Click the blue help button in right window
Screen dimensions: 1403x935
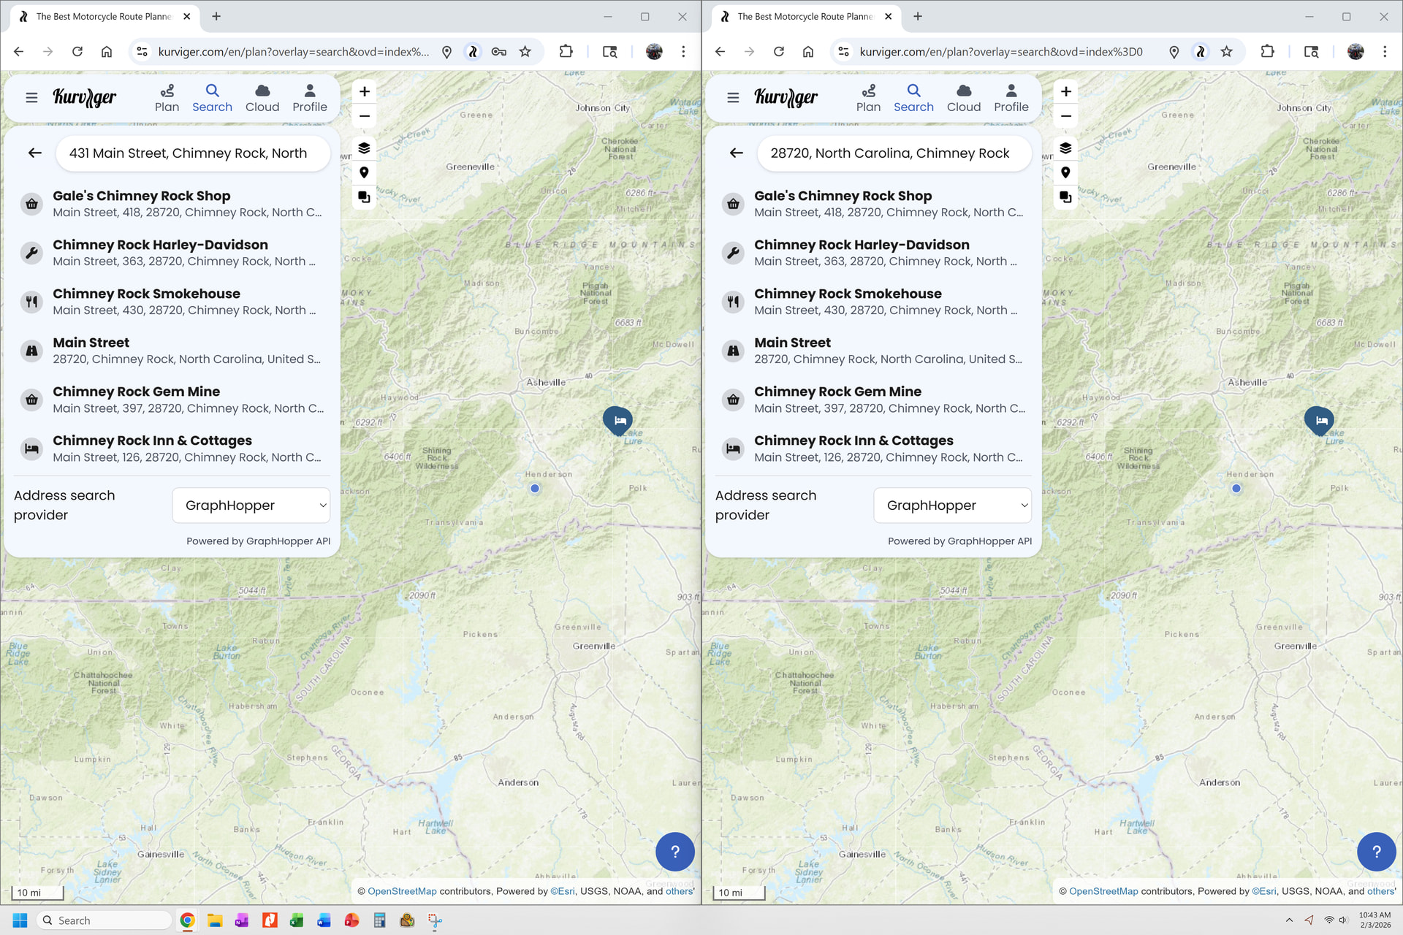1376,851
